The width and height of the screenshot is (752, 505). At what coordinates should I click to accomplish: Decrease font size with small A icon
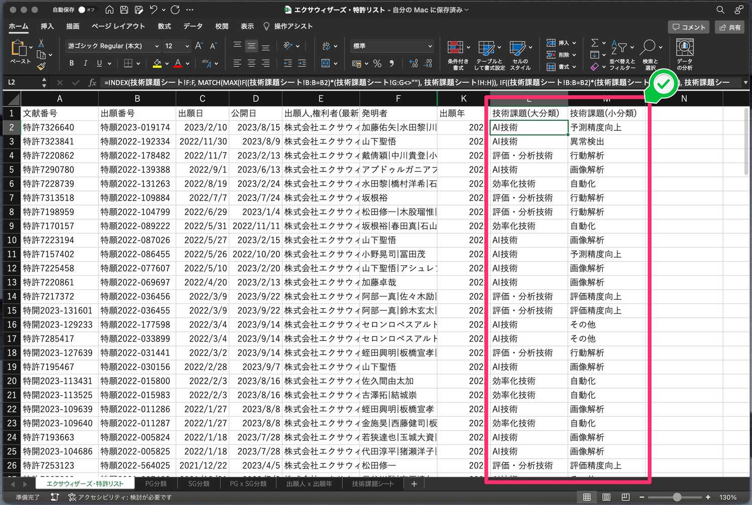tap(213, 46)
